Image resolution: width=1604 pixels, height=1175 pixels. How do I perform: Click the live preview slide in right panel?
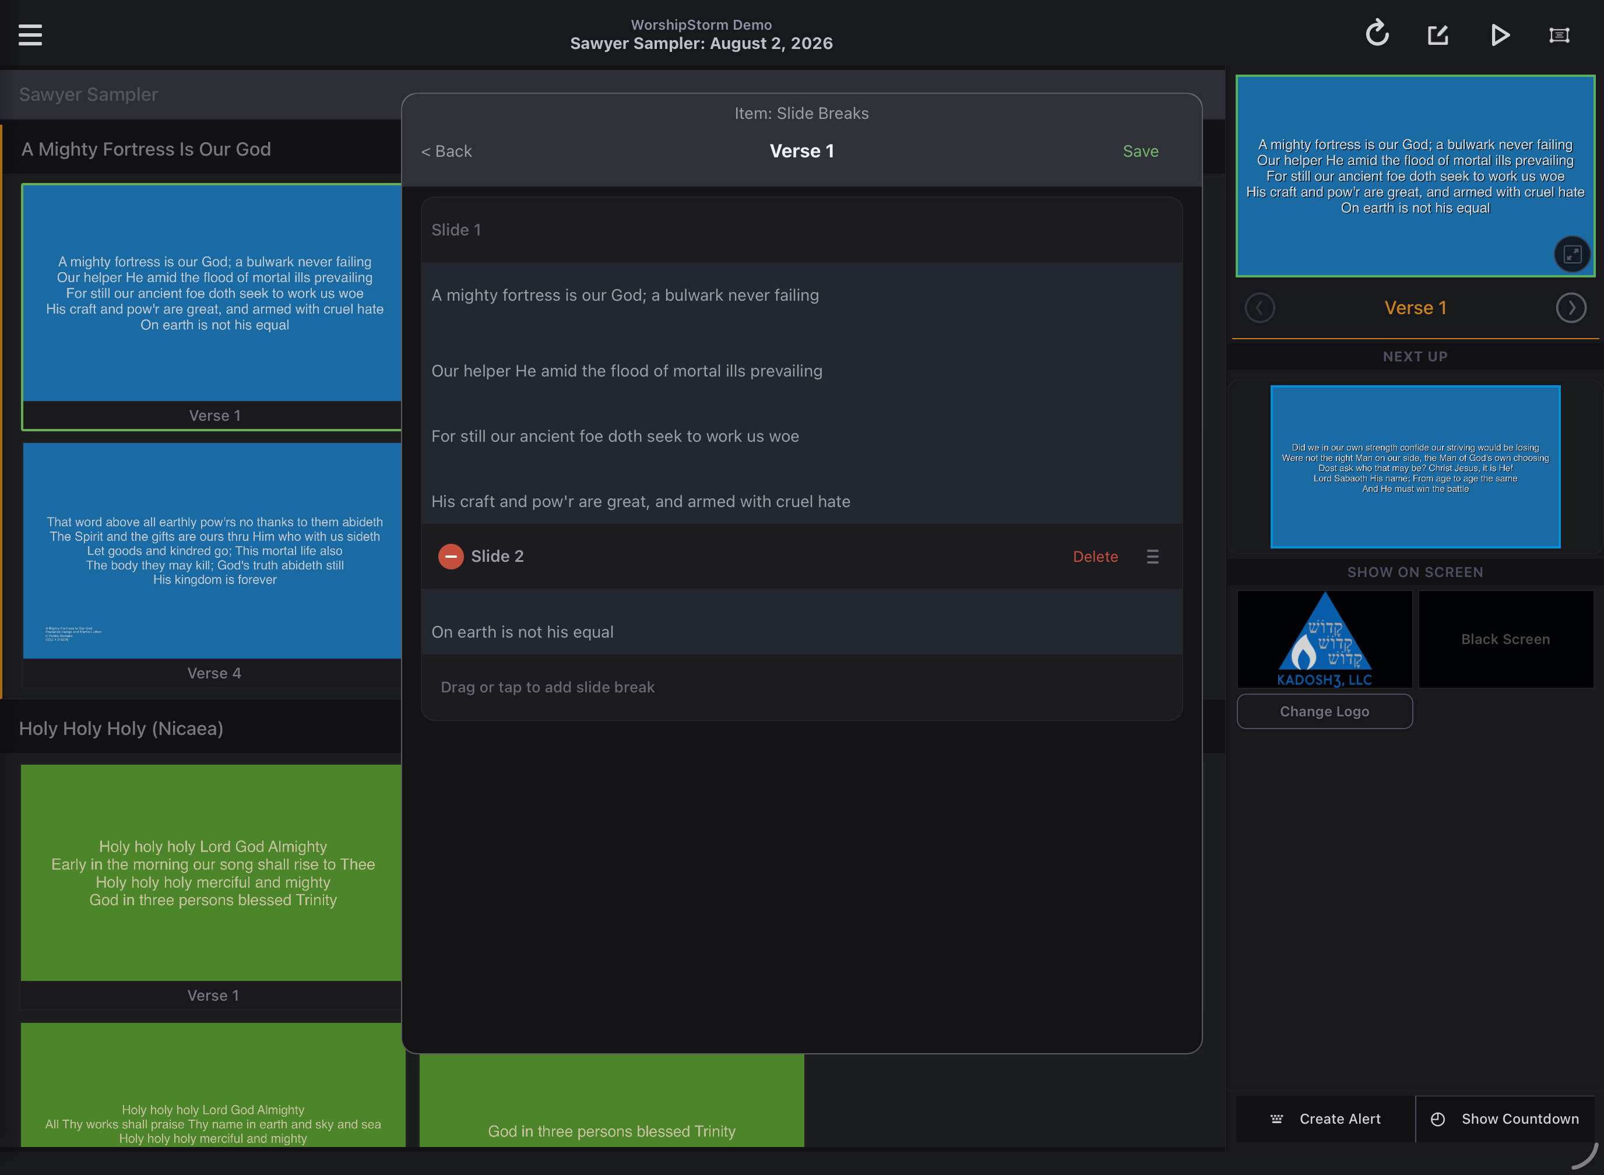coord(1415,175)
